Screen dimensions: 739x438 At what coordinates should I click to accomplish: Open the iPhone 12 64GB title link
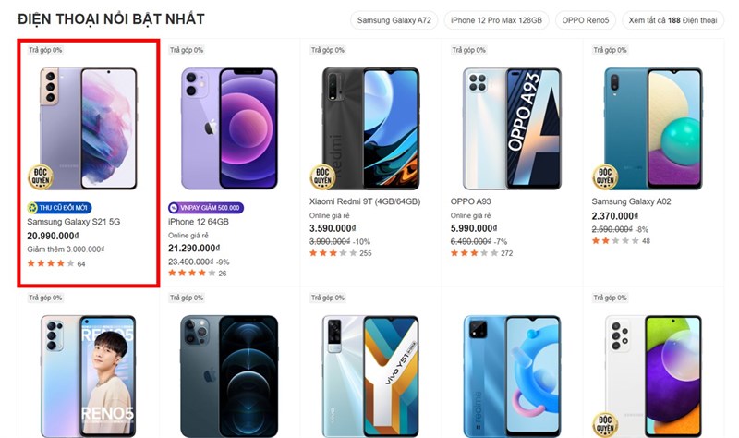(x=199, y=222)
